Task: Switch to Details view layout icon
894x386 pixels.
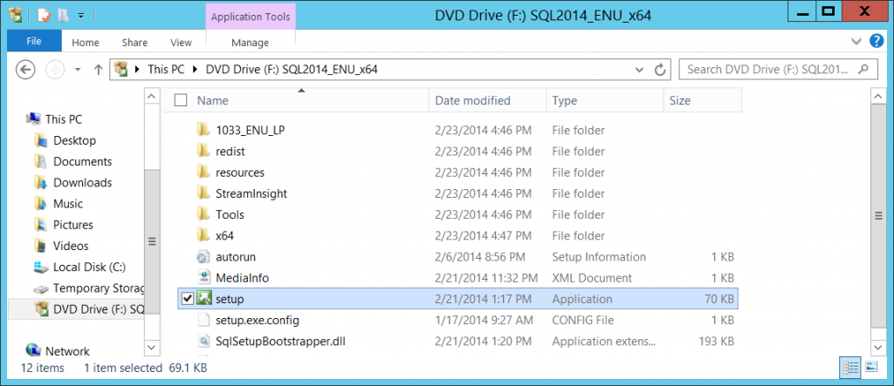Action: 850,367
